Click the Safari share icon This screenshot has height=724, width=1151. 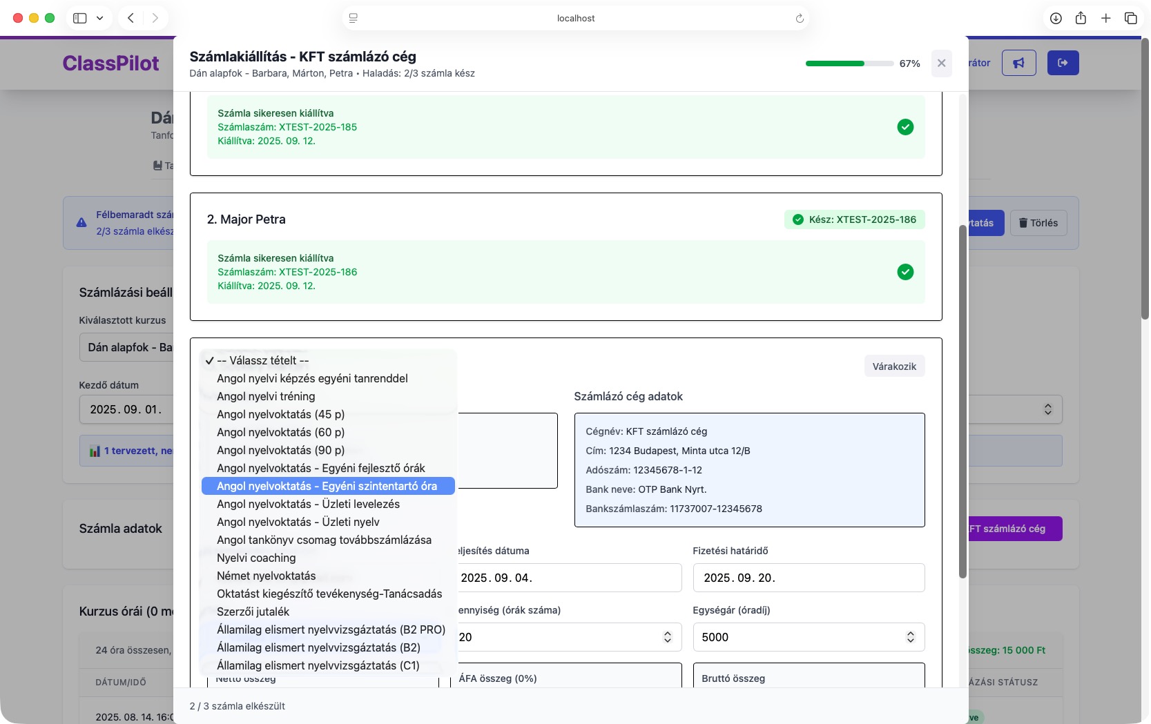1081,19
